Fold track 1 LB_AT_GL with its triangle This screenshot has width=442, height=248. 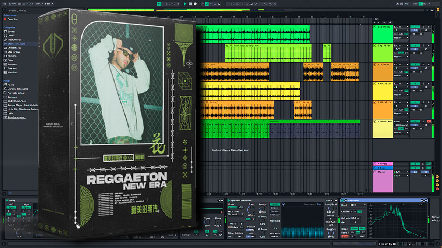coord(375,27)
